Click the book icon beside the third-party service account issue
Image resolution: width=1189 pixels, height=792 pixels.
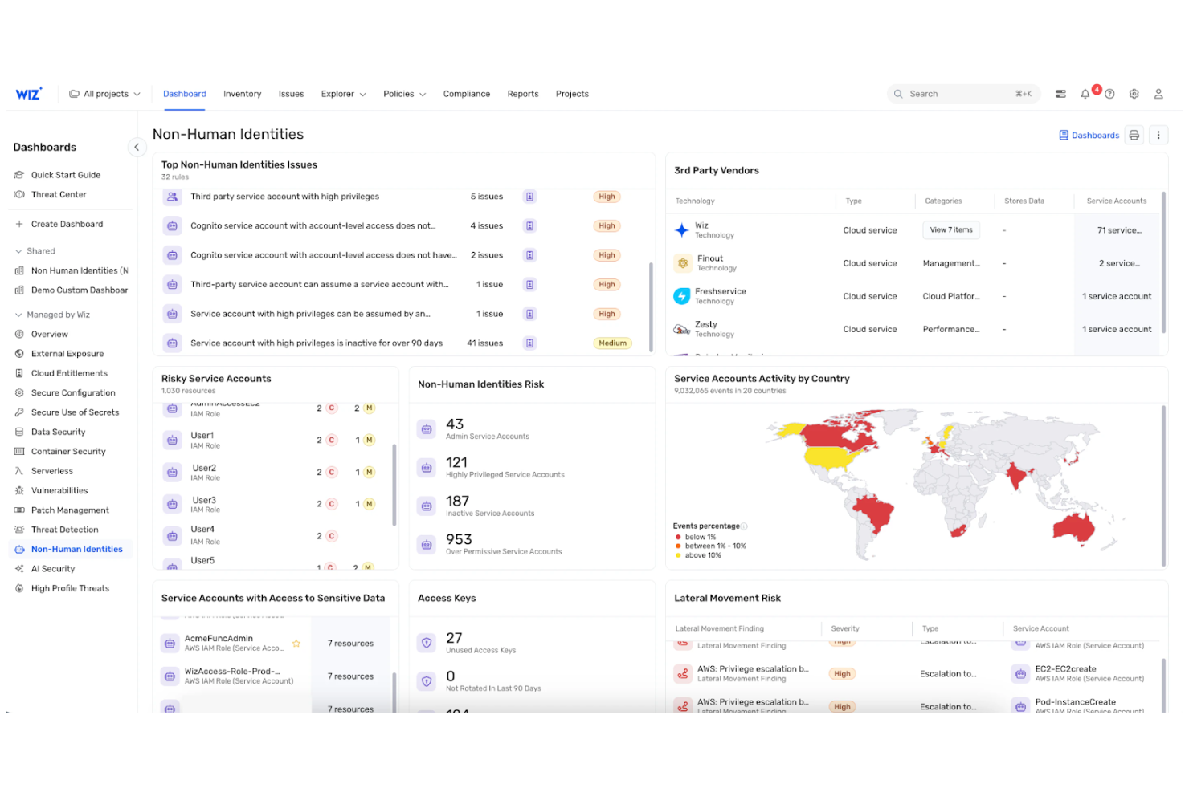pyautogui.click(x=529, y=196)
